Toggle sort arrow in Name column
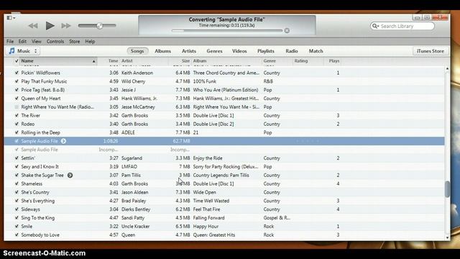The image size is (460, 259). pos(94,61)
